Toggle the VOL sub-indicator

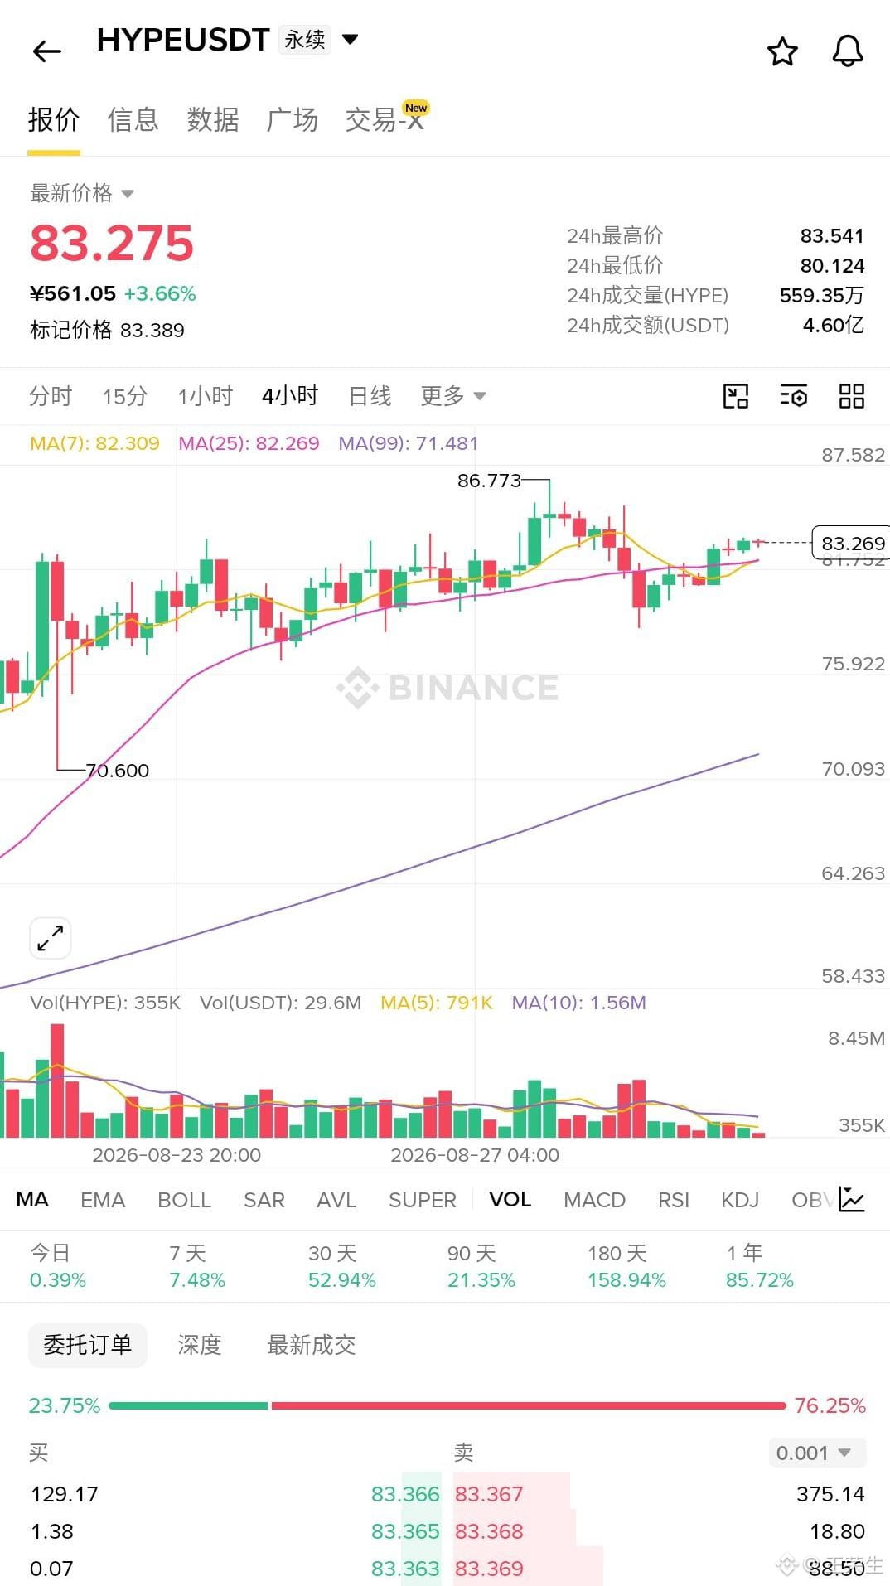pos(510,1199)
